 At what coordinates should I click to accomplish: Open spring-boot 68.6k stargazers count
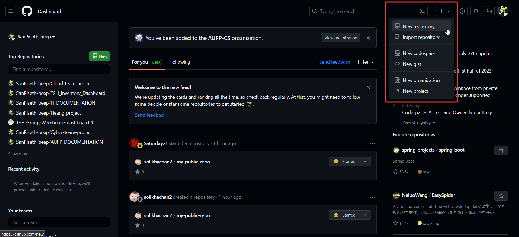pos(401,172)
